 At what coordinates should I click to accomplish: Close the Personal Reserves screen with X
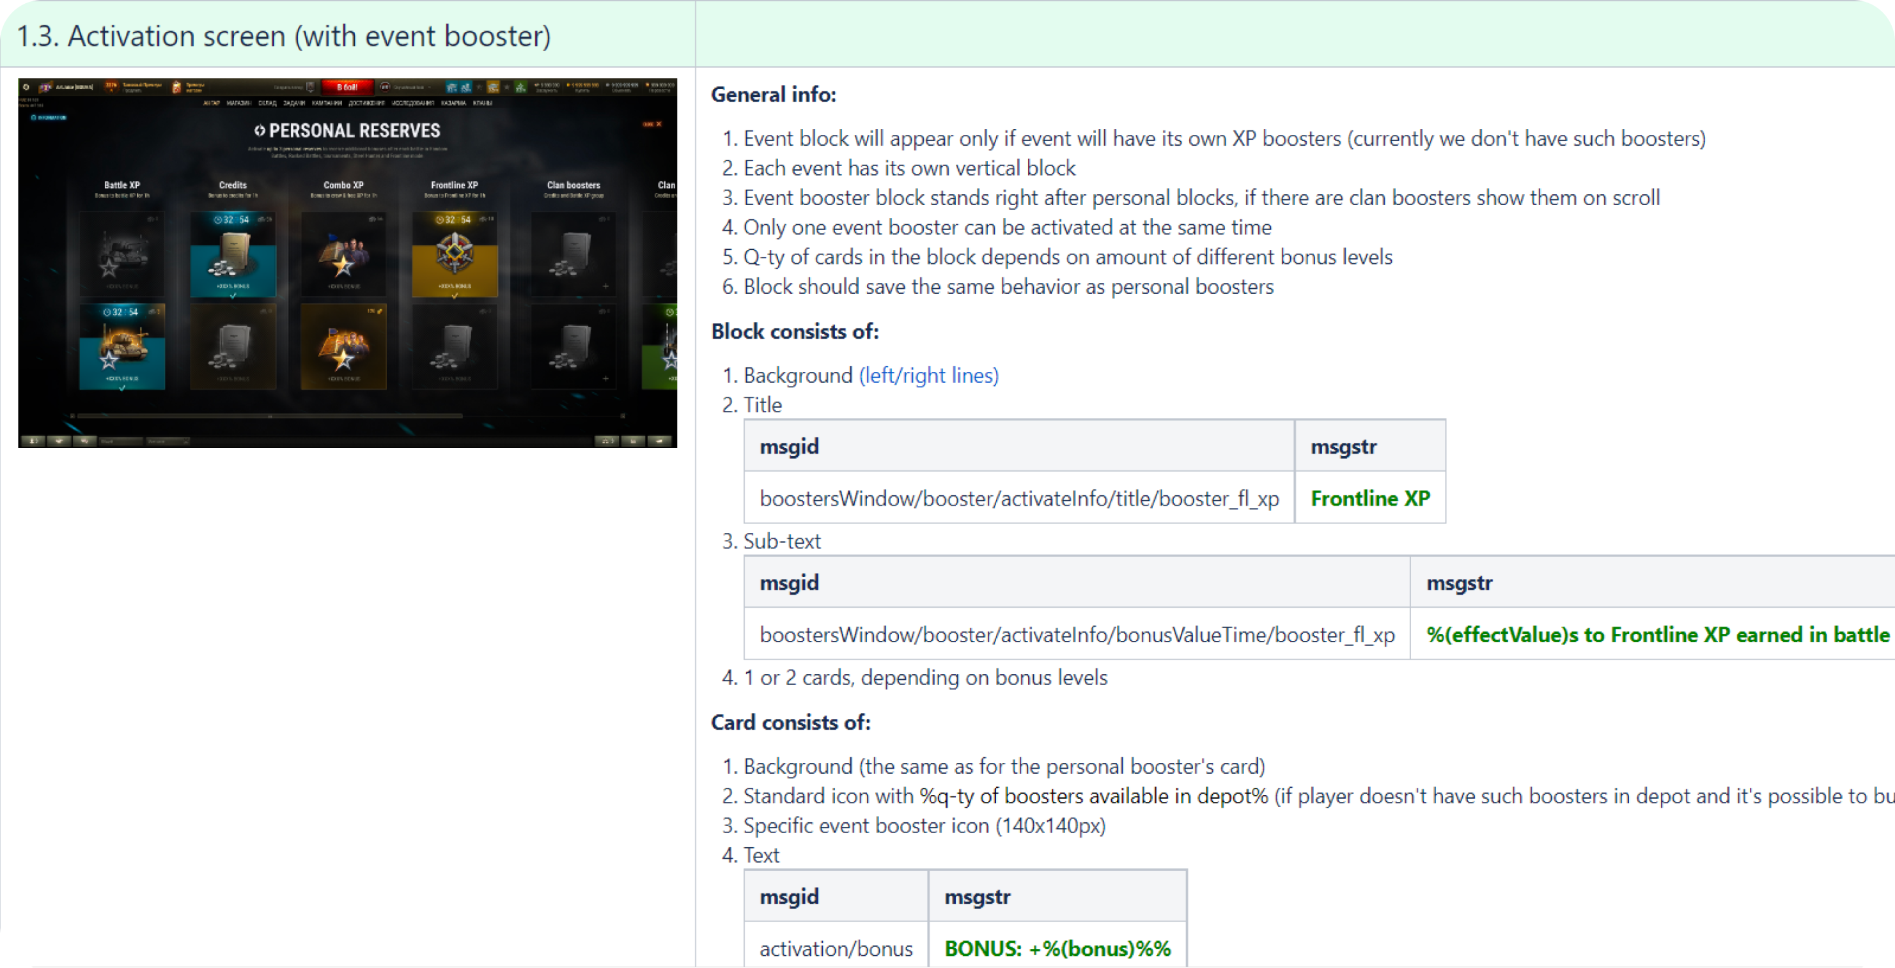point(659,123)
